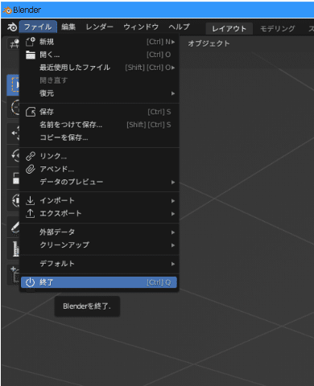Click the editor type icon in viewport header
This screenshot has width=314, height=386.
coord(14,43)
